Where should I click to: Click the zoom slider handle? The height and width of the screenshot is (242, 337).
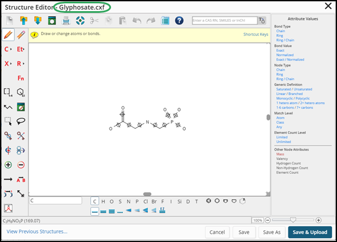[x=293, y=220]
